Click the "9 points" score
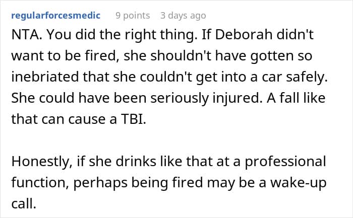353x218 pixels. 133,16
